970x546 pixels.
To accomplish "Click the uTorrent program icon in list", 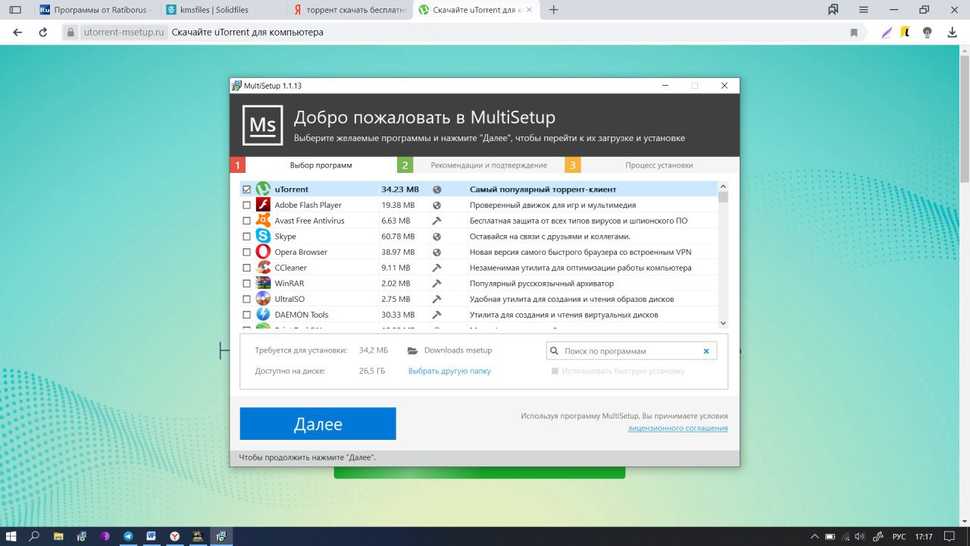I will tap(263, 189).
